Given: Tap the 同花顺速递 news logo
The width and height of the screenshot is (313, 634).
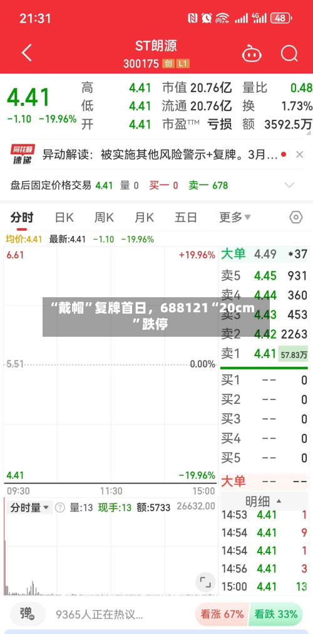Looking at the screenshot, I should click(23, 154).
